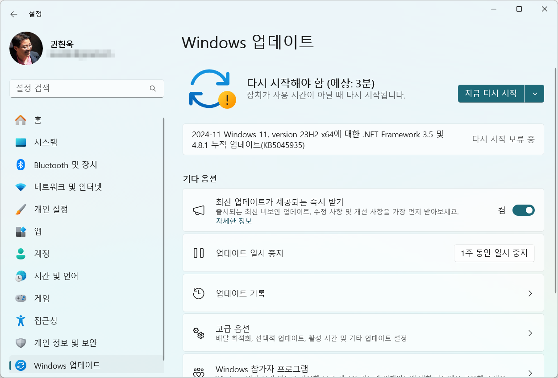The height and width of the screenshot is (378, 558).
Task: Open 개인 정보 및 보안 page
Action: [x=87, y=343]
